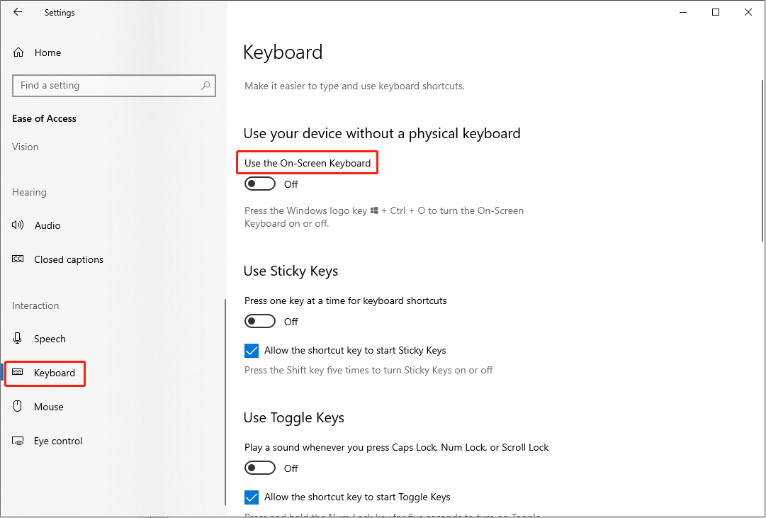This screenshot has height=518, width=766.
Task: Turn on the On-Screen Keyboard toggle
Action: coord(260,184)
